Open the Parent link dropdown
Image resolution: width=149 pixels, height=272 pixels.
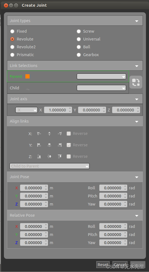pyautogui.click(x=101, y=77)
